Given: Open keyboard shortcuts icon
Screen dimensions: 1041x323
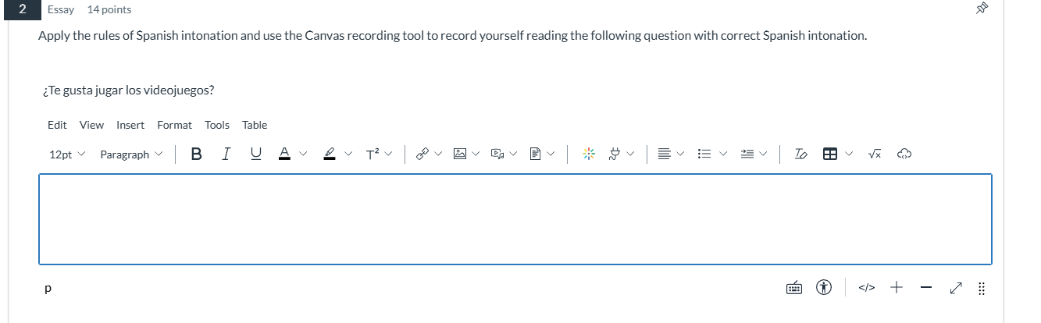Looking at the screenshot, I should click(x=794, y=288).
